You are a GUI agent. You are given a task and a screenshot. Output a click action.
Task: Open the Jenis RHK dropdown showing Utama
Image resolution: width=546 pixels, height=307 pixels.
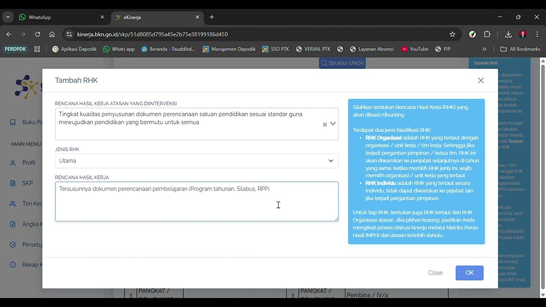[197, 161]
